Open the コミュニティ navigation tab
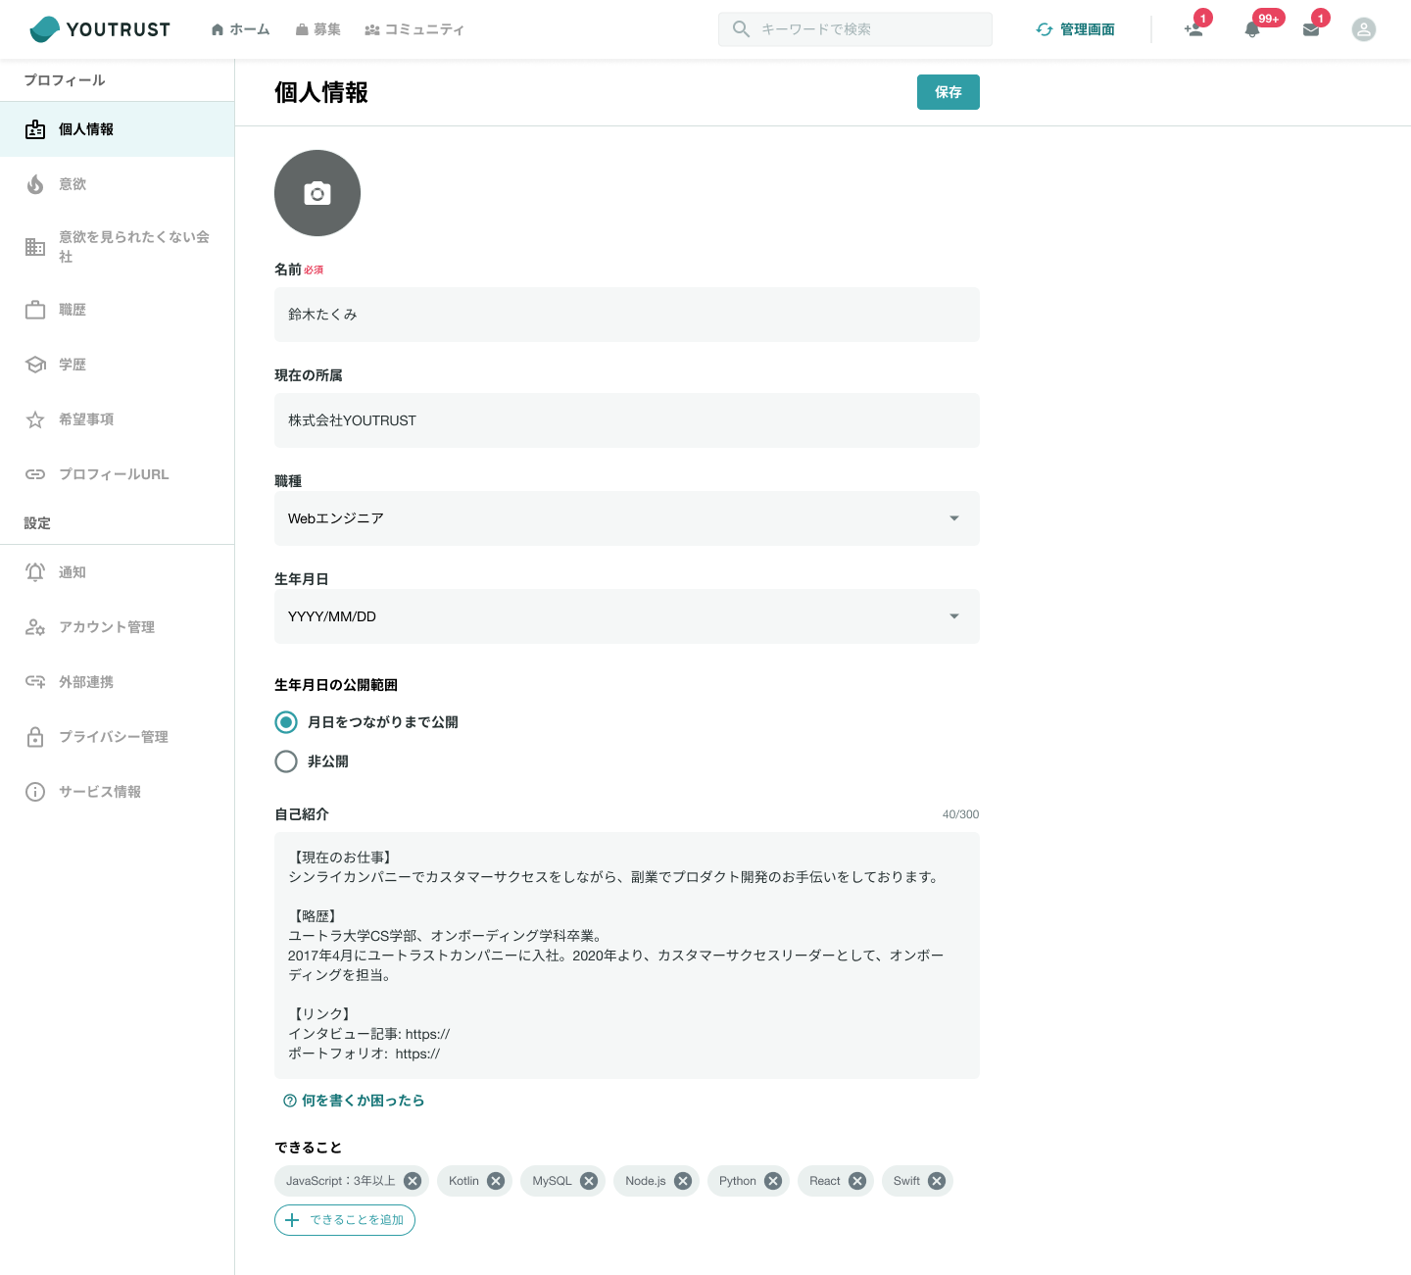 click(x=414, y=28)
